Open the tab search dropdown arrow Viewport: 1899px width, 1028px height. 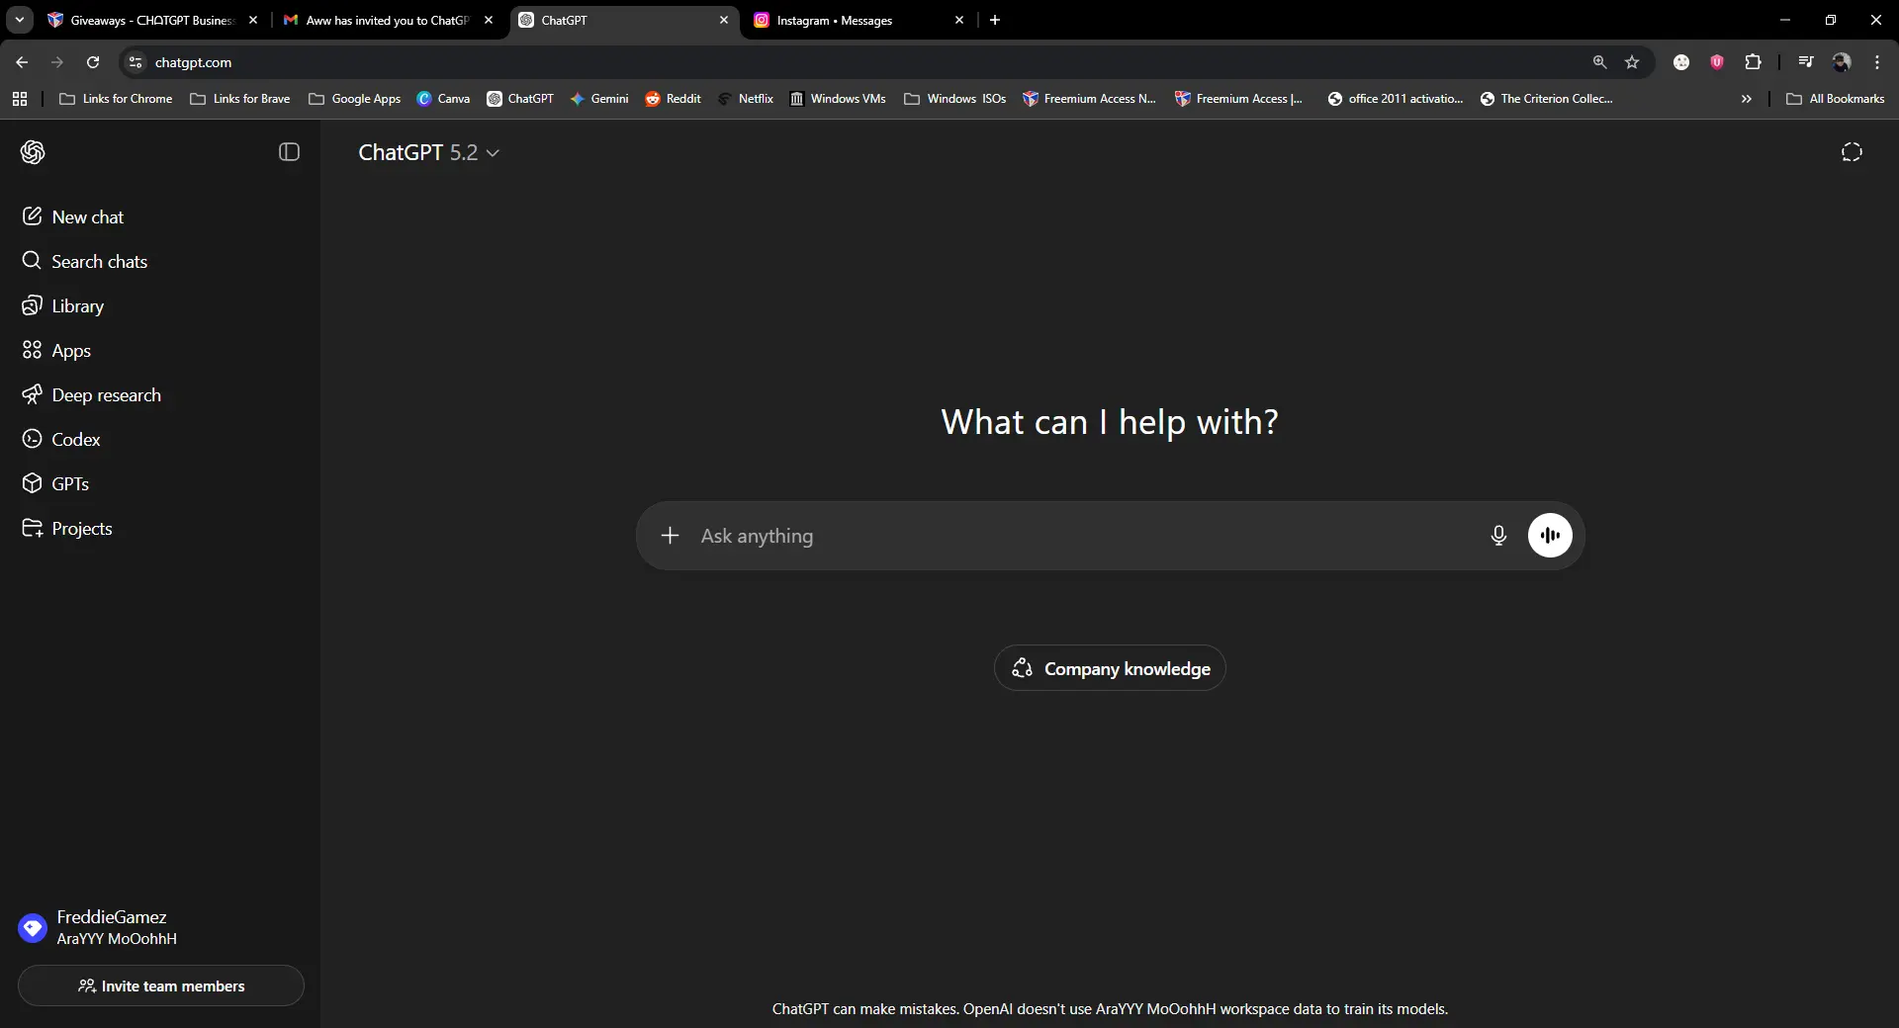pyautogui.click(x=20, y=20)
